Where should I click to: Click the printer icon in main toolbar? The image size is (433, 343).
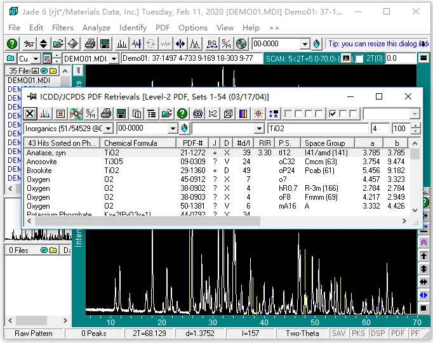[x=90, y=44]
